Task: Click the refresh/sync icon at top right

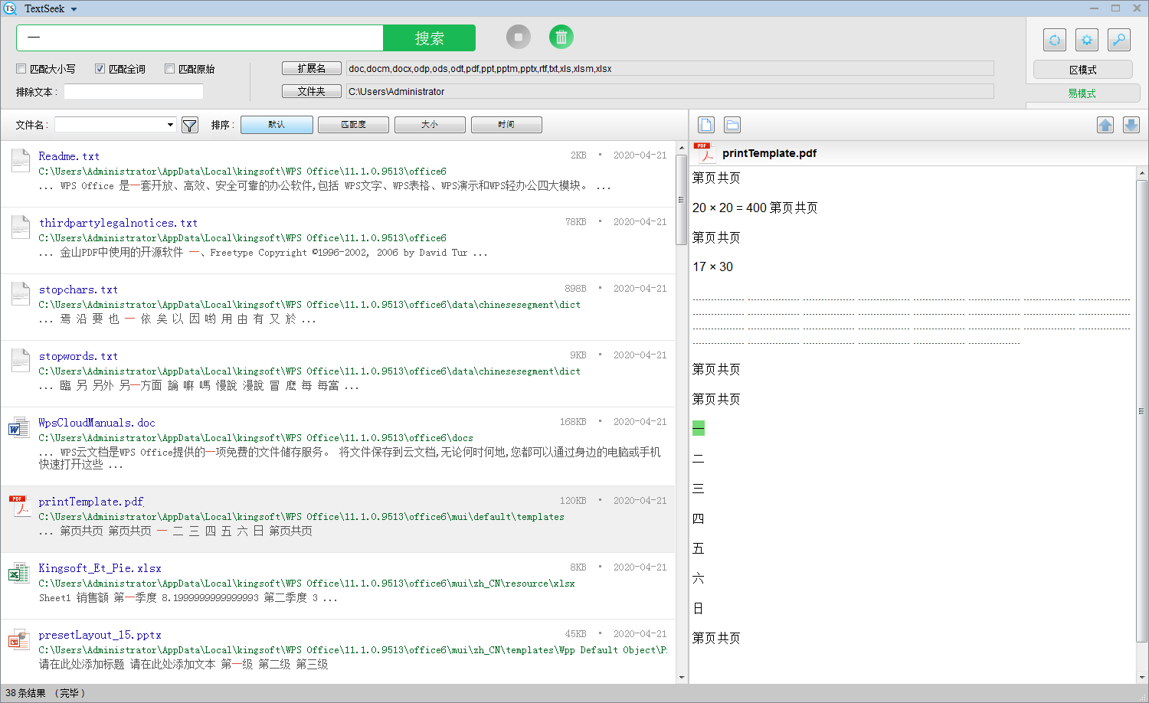Action: (x=1055, y=40)
